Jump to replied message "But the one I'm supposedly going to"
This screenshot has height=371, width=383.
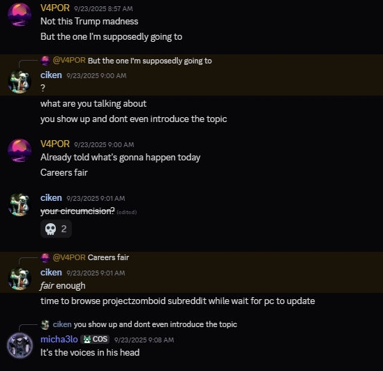click(150, 61)
